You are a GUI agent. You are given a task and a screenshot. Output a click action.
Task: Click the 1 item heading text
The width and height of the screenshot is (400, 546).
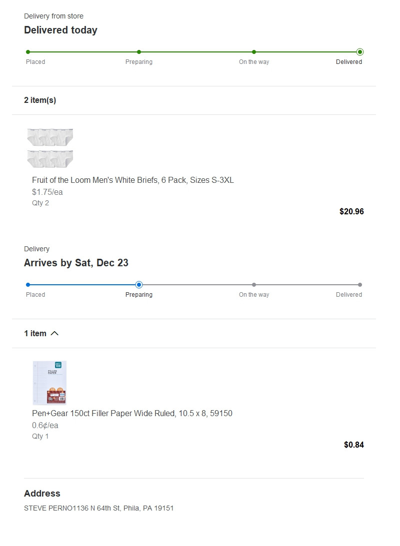pyautogui.click(x=35, y=333)
